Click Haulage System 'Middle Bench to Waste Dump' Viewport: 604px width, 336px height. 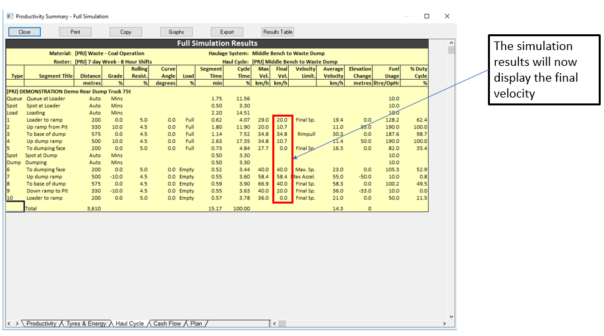[288, 53]
